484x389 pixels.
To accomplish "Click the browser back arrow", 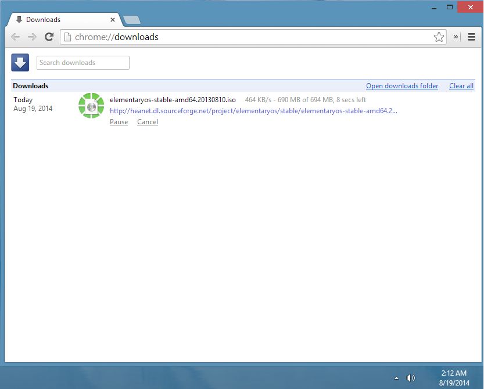I will [x=15, y=37].
